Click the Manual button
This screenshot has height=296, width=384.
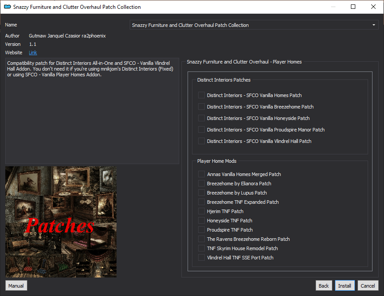pyautogui.click(x=16, y=286)
